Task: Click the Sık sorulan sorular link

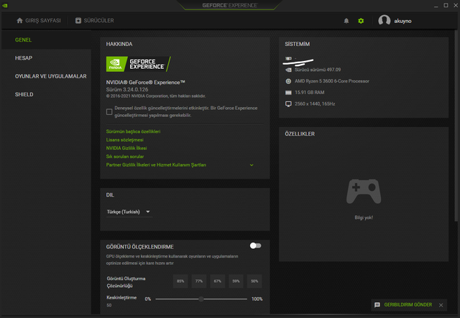Action: [x=125, y=156]
